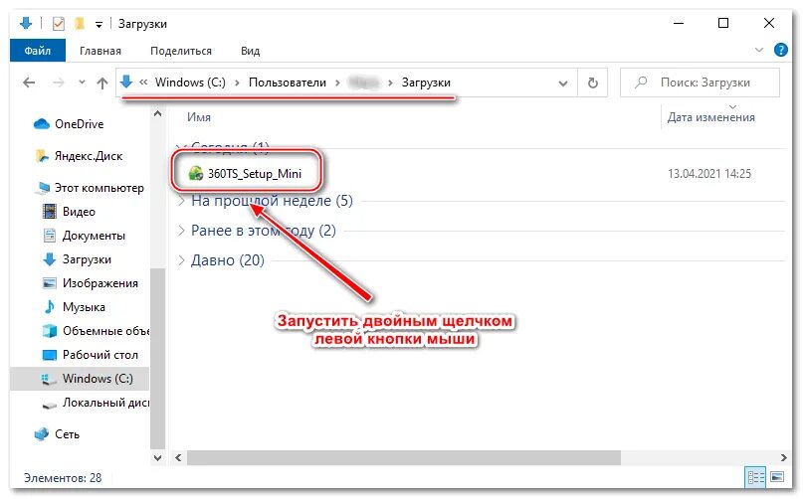Open recent locations dropdown arrow
This screenshot has width=803, height=499.
(82, 82)
